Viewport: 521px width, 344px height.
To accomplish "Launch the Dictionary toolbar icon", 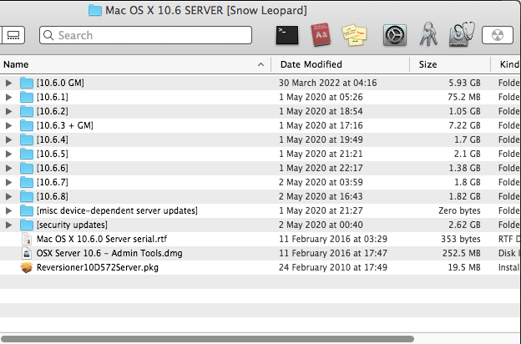I will coord(321,34).
